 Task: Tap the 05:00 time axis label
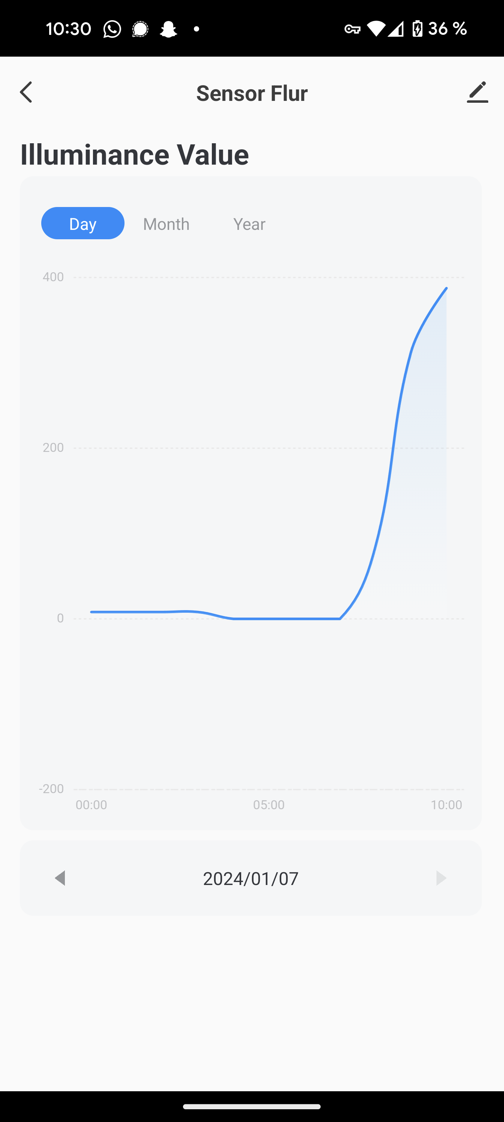[x=269, y=804]
